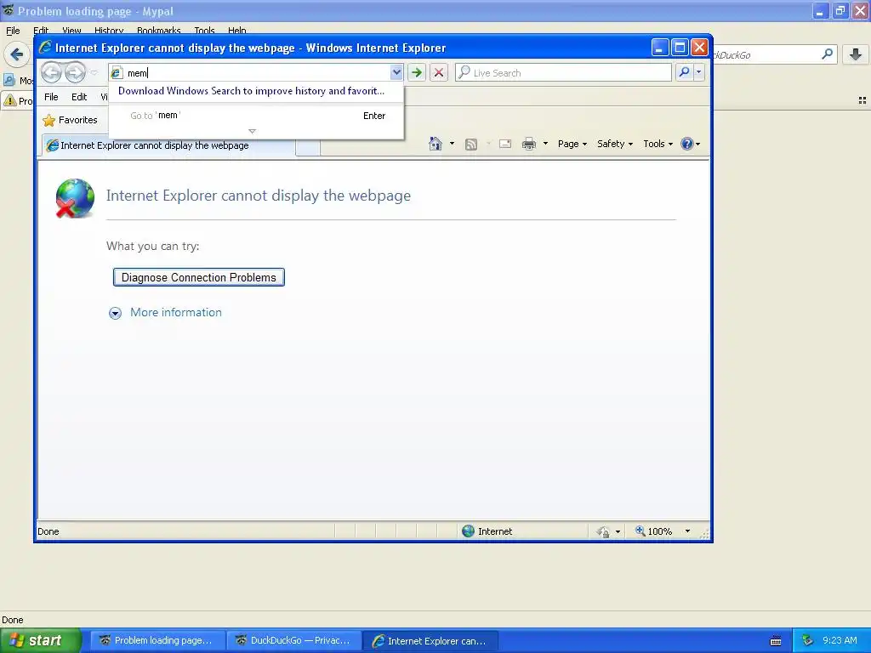871x653 pixels.
Task: Open the zoom level dropdown arrow
Action: tap(687, 531)
